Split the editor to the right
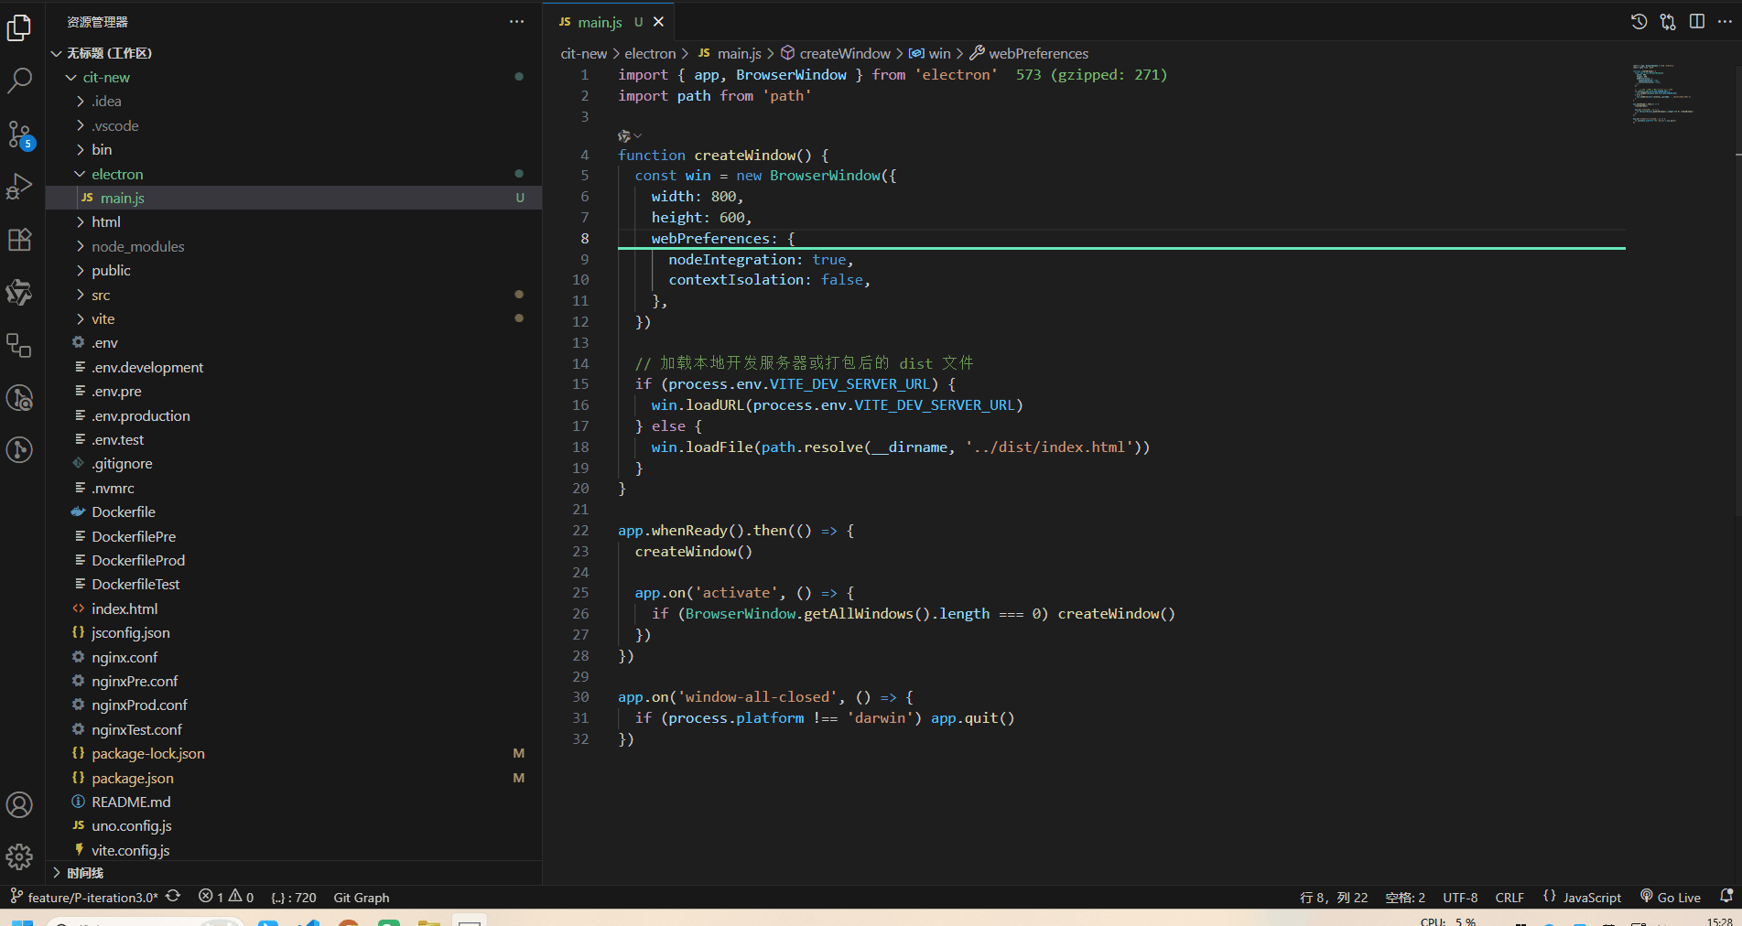 coord(1697,21)
